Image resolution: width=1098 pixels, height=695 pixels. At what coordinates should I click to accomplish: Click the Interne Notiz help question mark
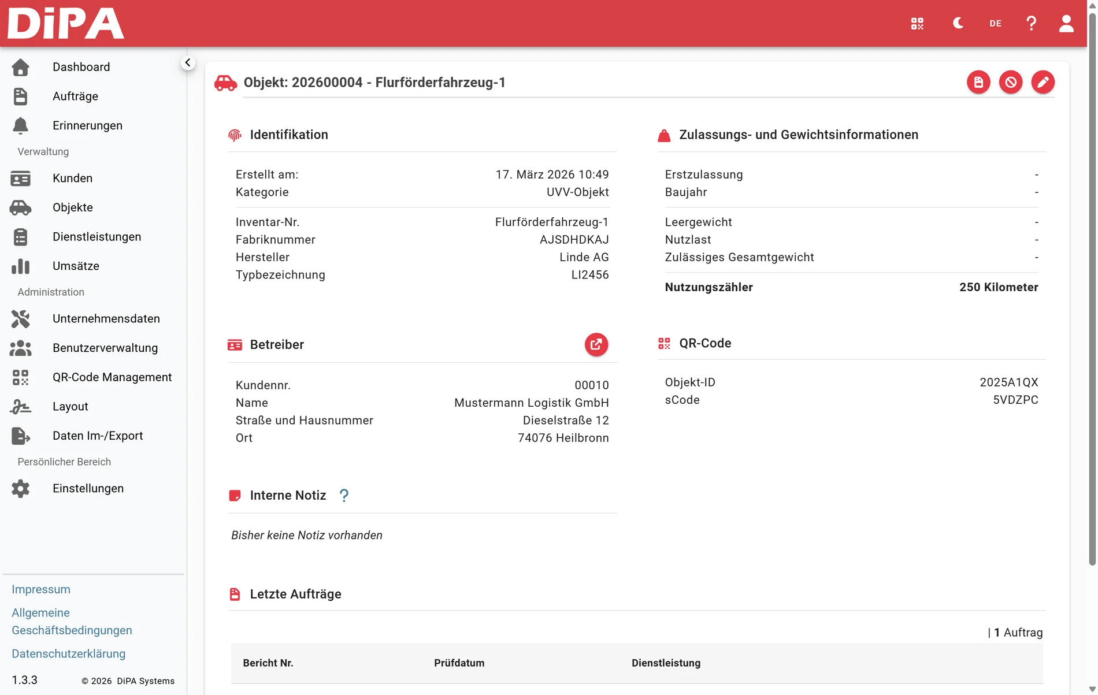[x=344, y=496]
